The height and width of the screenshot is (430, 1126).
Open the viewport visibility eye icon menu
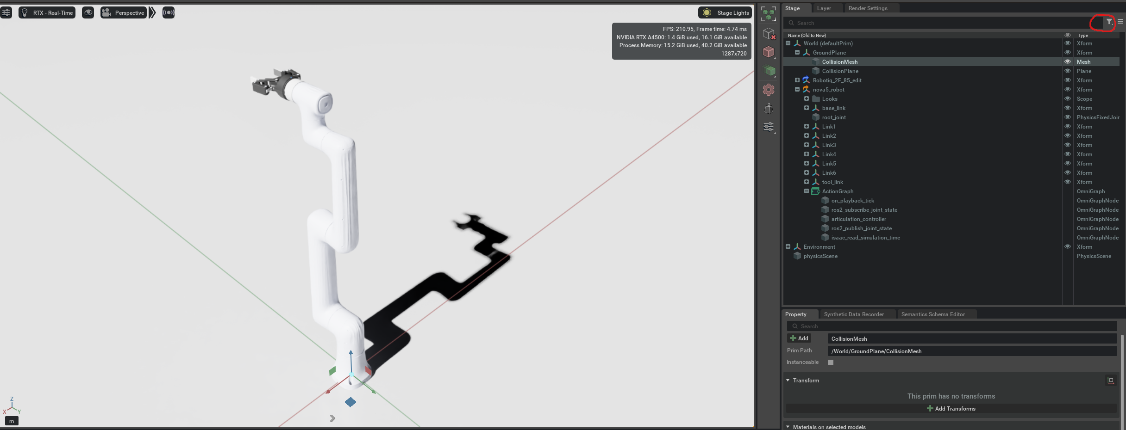coord(88,12)
